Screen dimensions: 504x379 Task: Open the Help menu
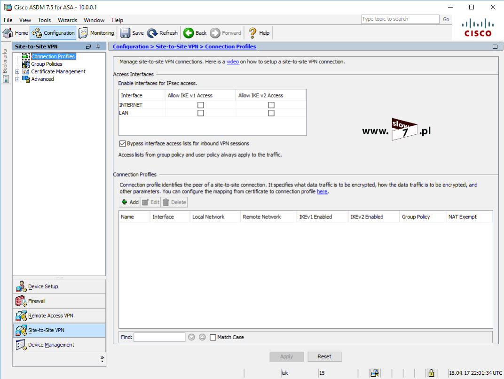[118, 20]
